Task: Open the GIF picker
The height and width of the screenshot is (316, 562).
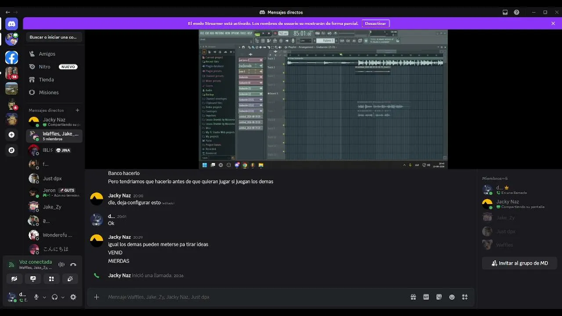Action: click(x=426, y=297)
